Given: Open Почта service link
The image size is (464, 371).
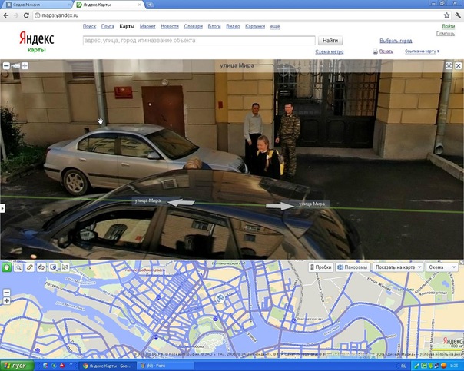Looking at the screenshot, I should [x=108, y=26].
